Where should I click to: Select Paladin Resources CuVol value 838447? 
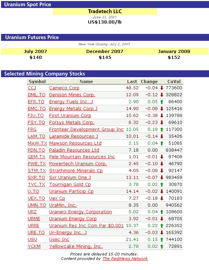coord(174,150)
